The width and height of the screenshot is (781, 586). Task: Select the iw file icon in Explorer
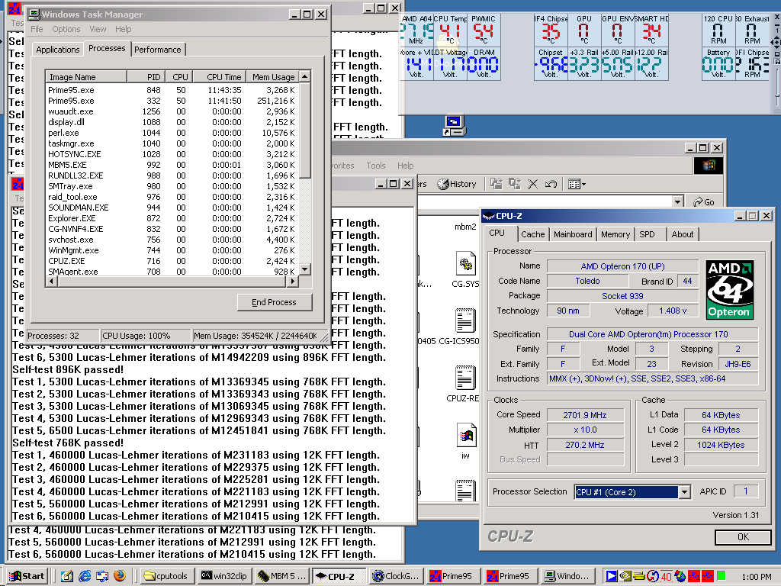pyautogui.click(x=466, y=435)
